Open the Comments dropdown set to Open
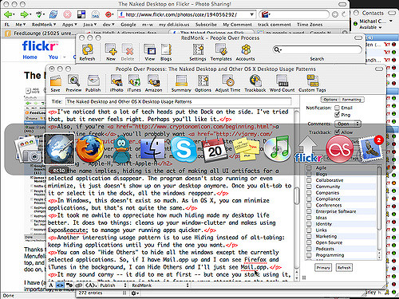The height and width of the screenshot is (299, 399). click(348, 124)
